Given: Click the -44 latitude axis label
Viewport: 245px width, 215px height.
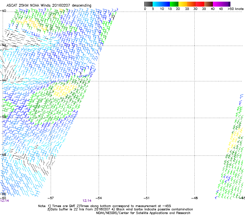Looking at the screenshot, I should [x=3, y=80].
